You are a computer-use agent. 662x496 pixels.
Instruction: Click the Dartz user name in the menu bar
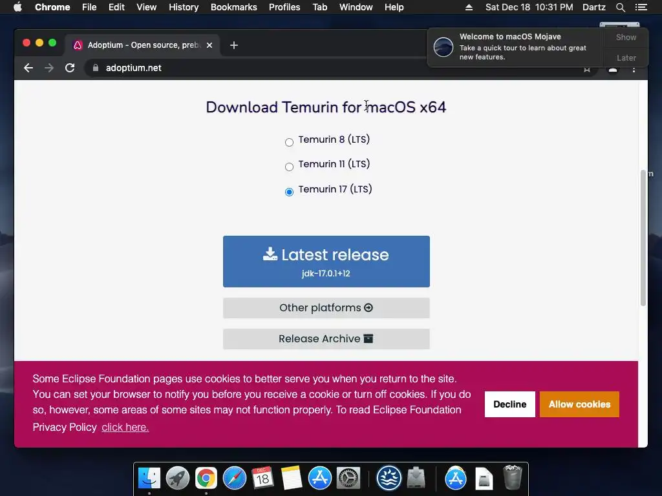point(594,7)
